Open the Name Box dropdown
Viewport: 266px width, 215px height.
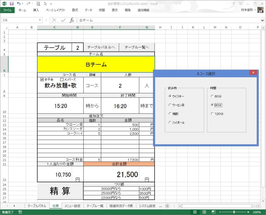[41, 20]
